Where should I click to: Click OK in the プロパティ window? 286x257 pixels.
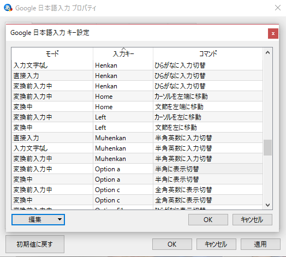coord(172,244)
